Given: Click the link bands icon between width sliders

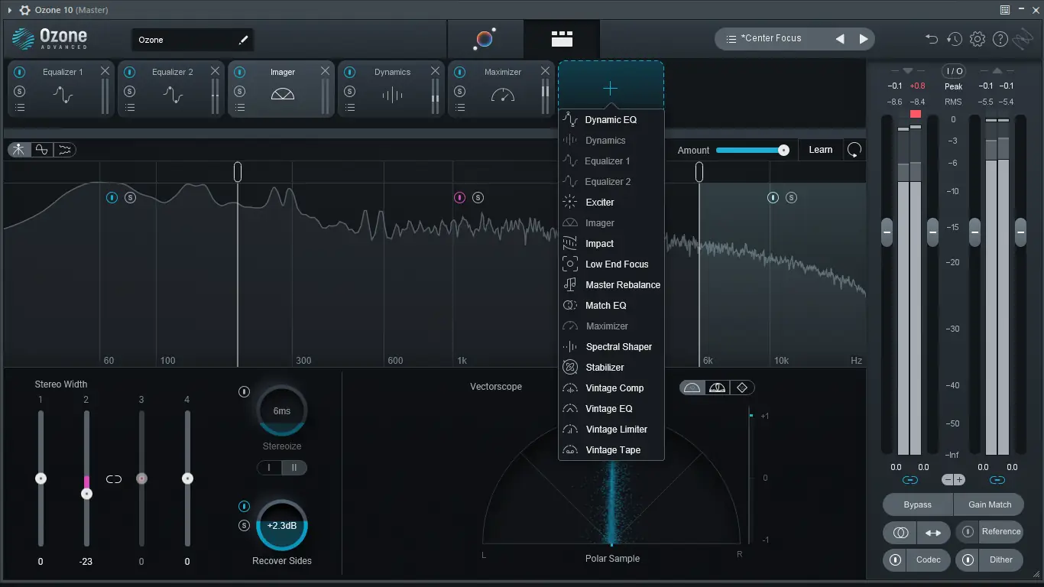Looking at the screenshot, I should 114,479.
